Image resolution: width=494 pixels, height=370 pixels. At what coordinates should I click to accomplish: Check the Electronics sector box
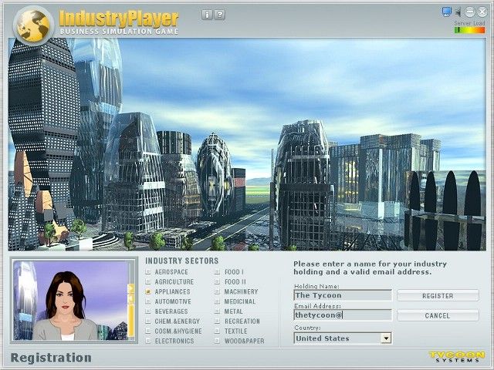coord(148,341)
